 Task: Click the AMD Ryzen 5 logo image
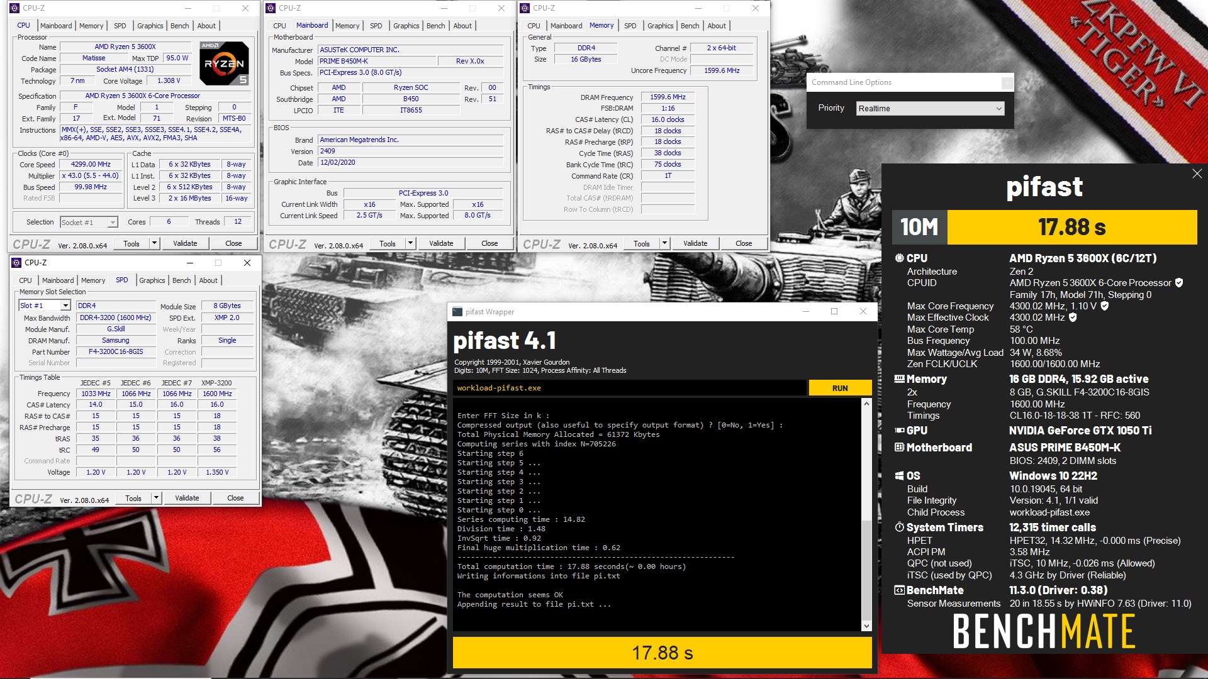[224, 63]
